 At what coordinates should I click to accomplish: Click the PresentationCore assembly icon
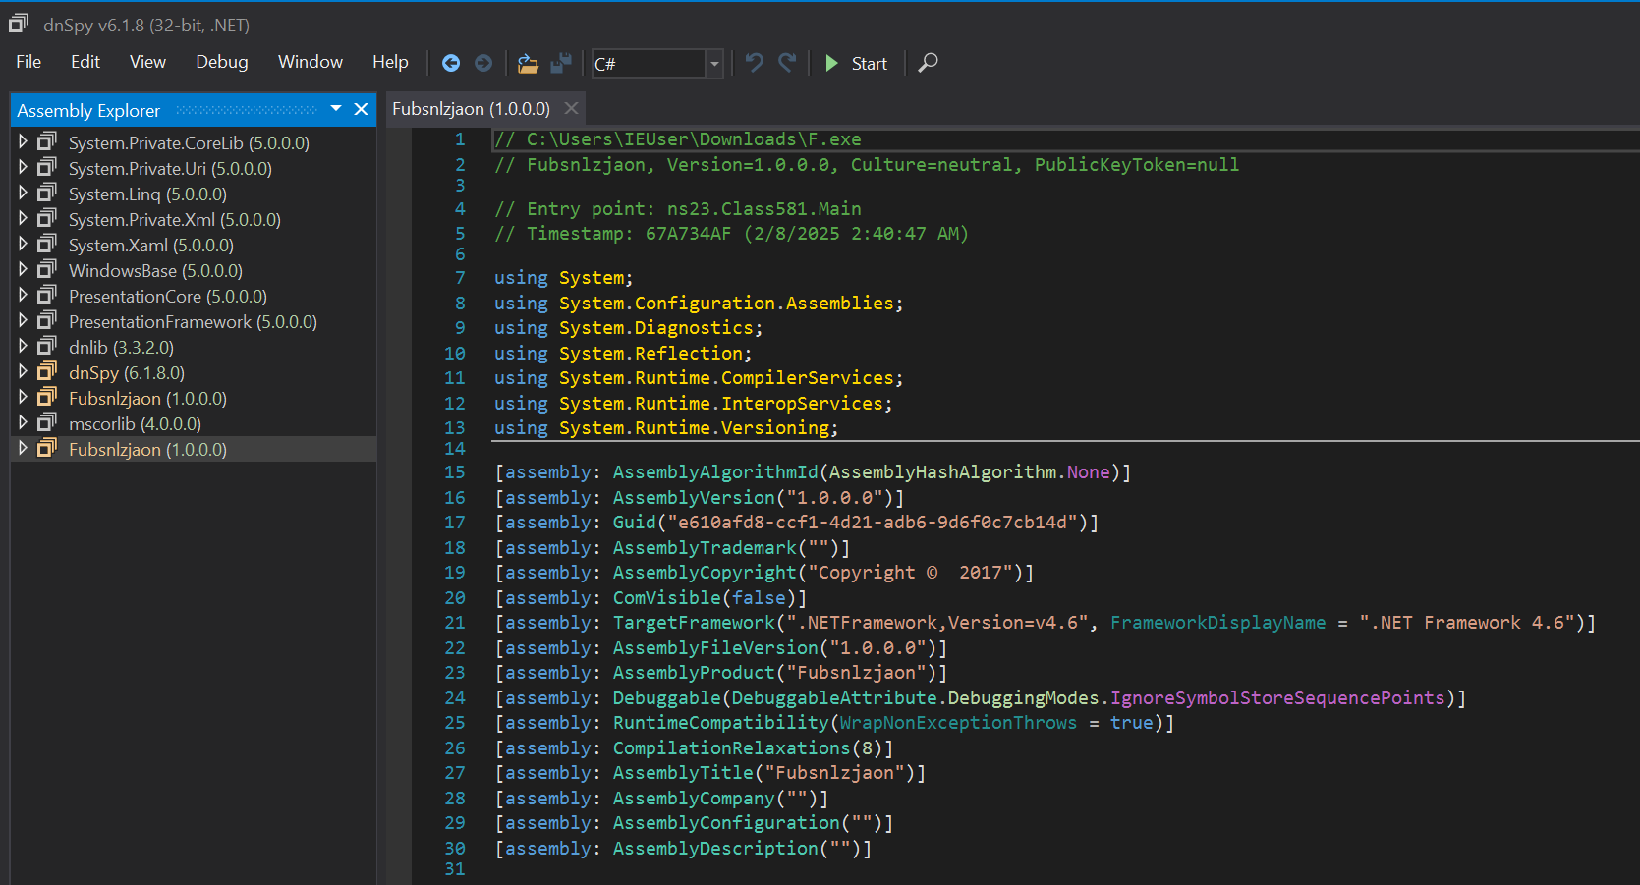click(46, 296)
